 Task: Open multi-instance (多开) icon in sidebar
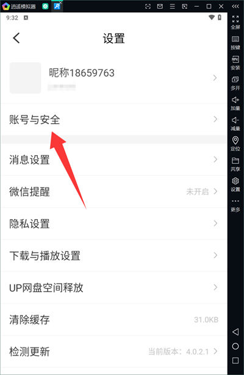[235, 83]
